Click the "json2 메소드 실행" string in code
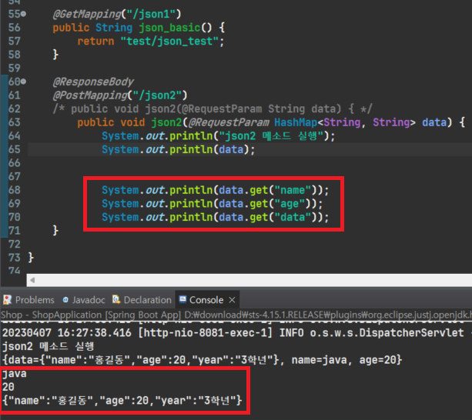This screenshot has width=472, height=420. click(x=270, y=136)
